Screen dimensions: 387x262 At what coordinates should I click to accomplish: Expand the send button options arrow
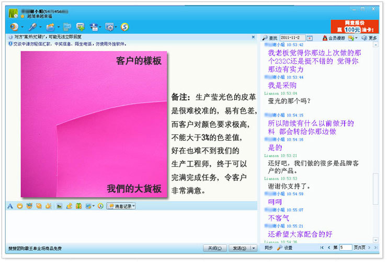[x=254, y=248]
